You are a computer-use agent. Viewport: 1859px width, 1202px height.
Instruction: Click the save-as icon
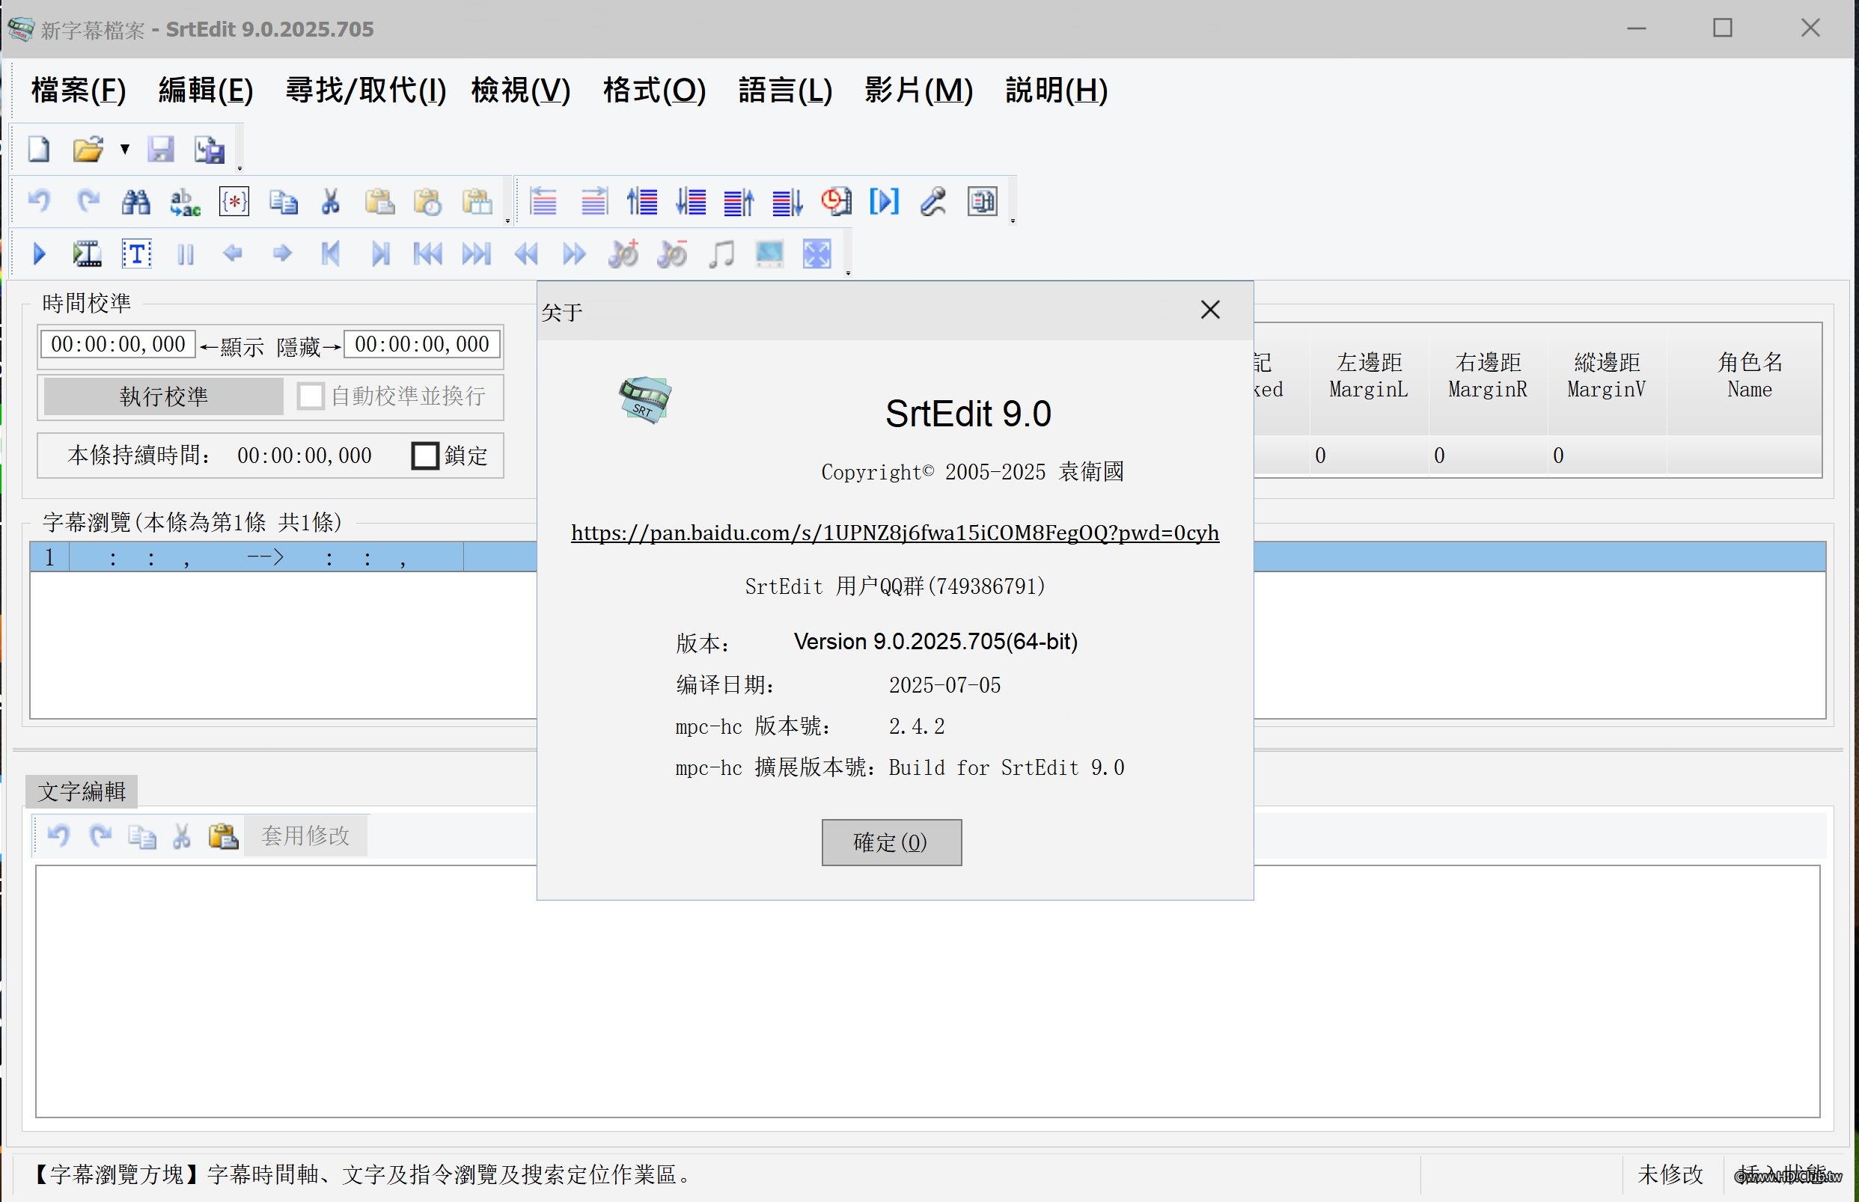pos(210,148)
